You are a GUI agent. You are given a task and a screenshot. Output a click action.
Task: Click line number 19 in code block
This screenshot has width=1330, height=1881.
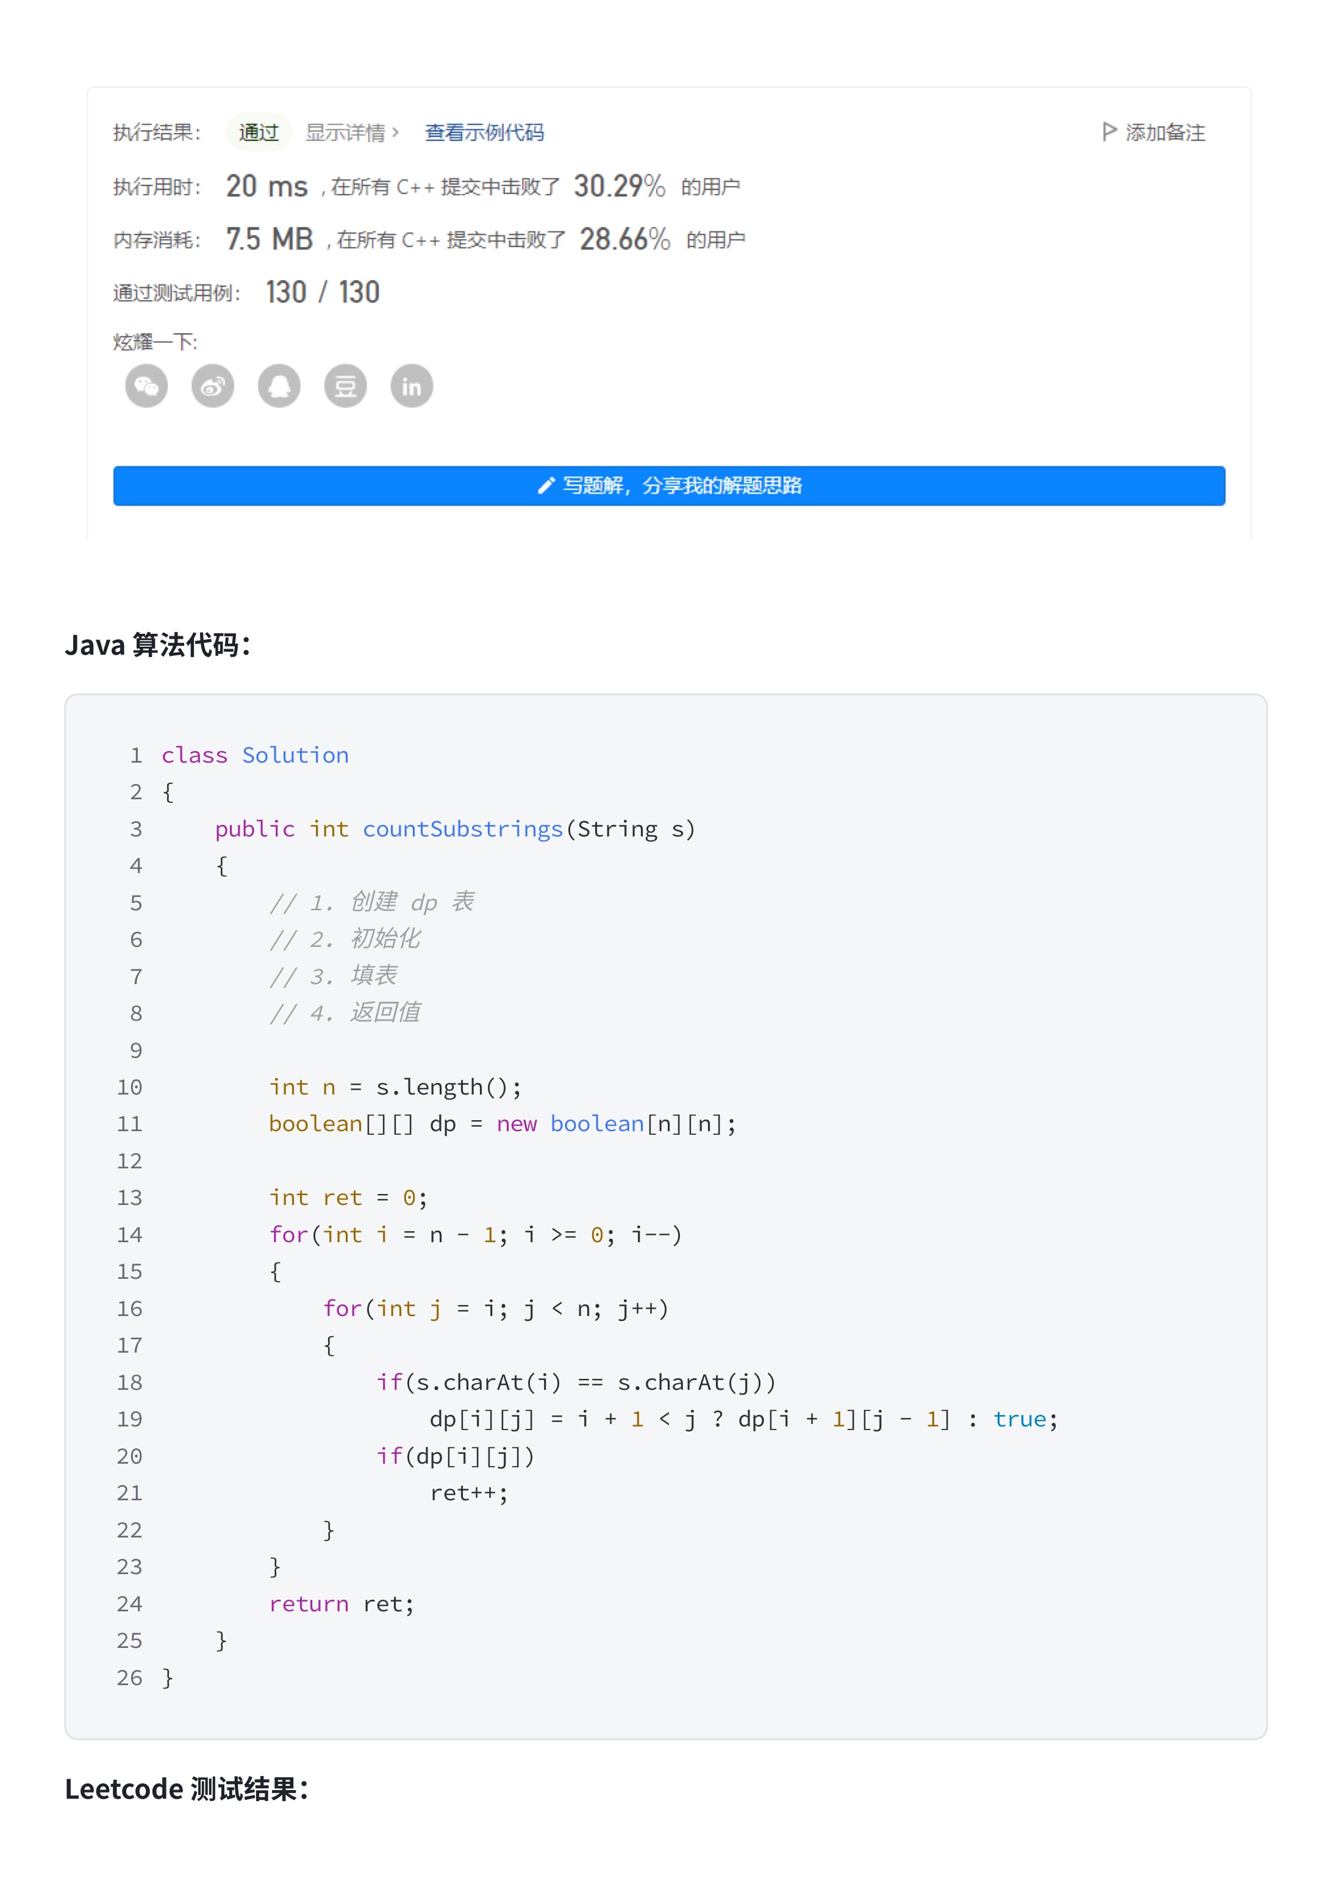(129, 1419)
